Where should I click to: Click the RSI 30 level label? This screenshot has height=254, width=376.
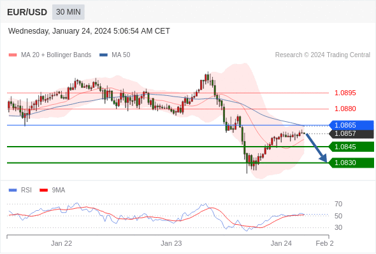(x=338, y=227)
